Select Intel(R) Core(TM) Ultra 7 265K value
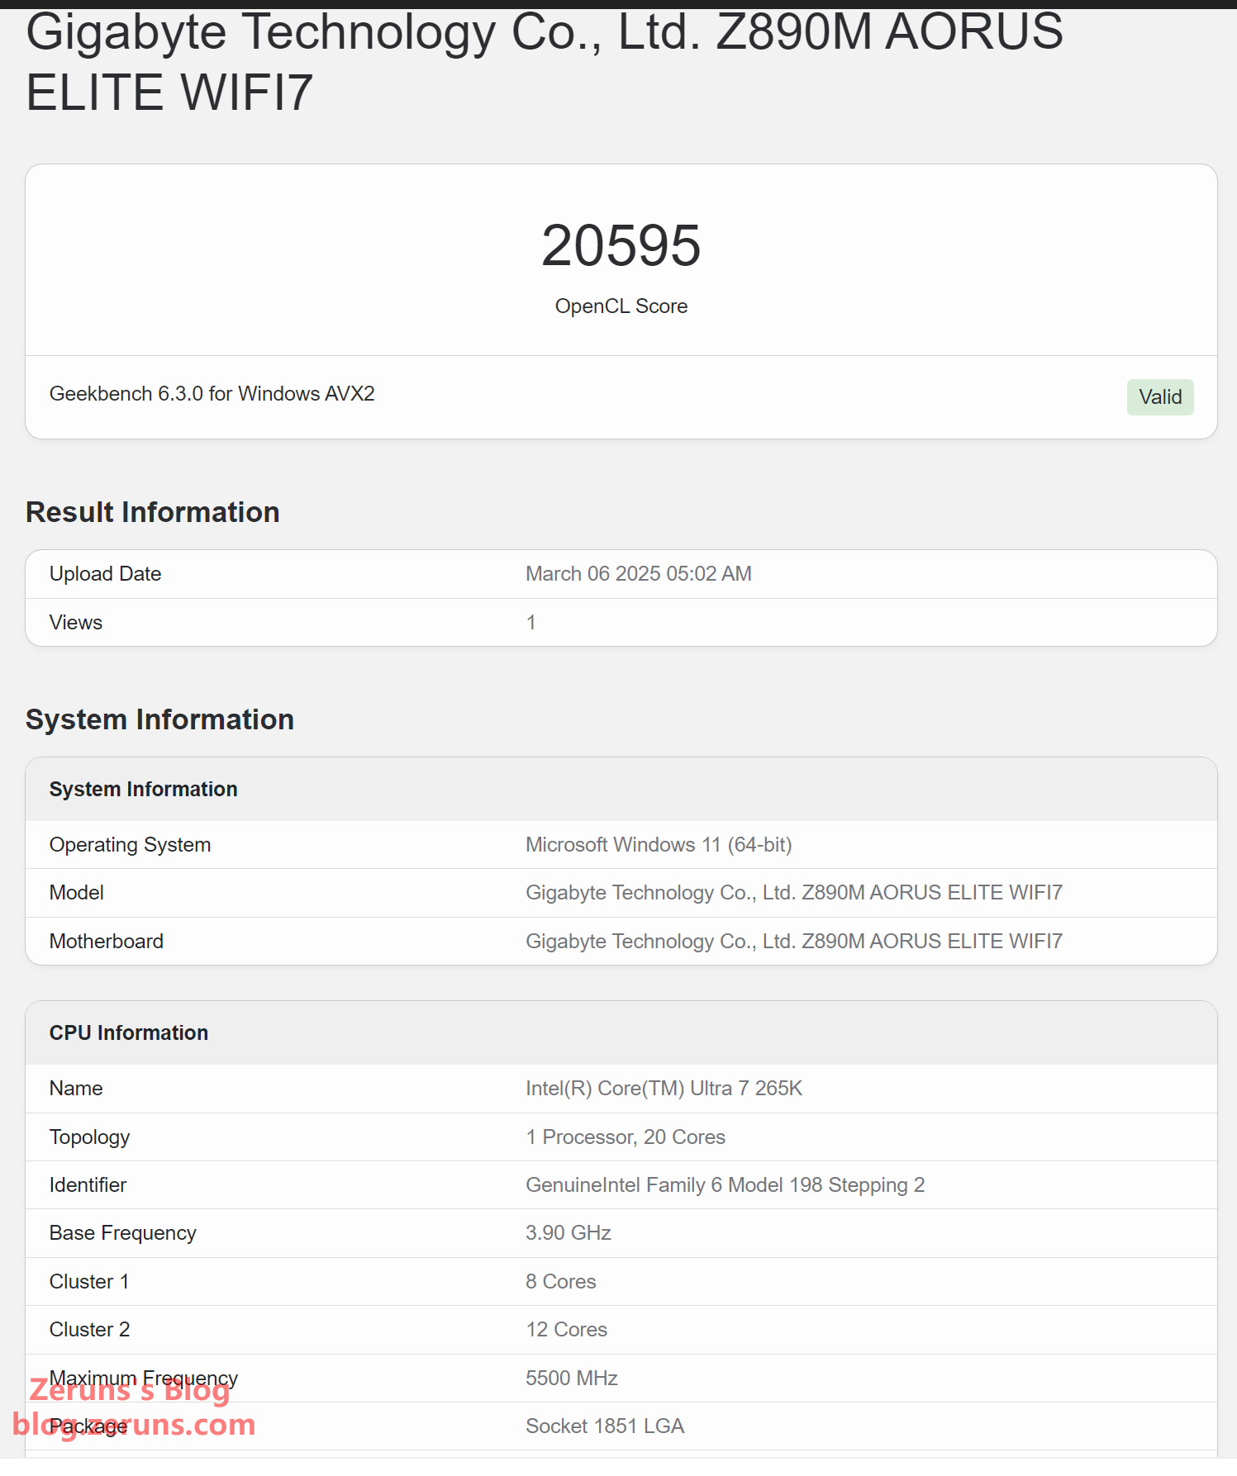Image resolution: width=1237 pixels, height=1476 pixels. pyautogui.click(x=664, y=1089)
